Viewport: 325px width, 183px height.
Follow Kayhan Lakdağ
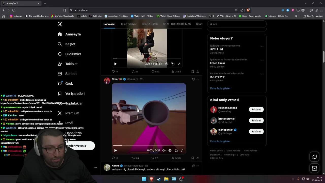tap(256, 110)
